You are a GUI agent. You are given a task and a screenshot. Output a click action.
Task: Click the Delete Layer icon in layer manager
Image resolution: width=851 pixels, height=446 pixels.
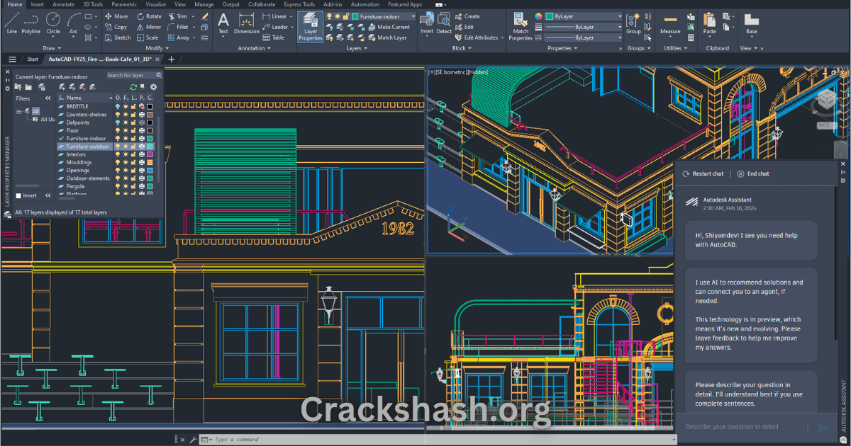(82, 86)
